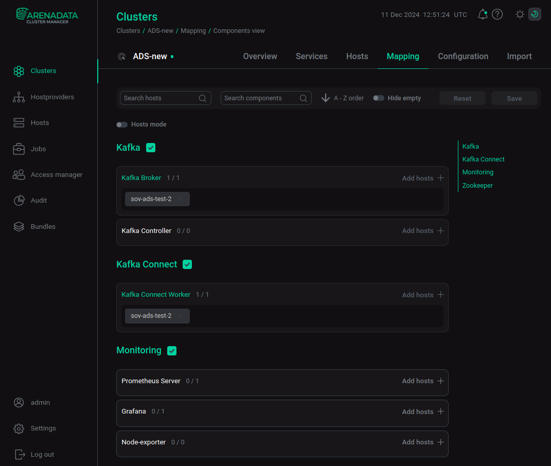
Task: Click the plus icon for Prometheus Server
Action: (x=441, y=381)
